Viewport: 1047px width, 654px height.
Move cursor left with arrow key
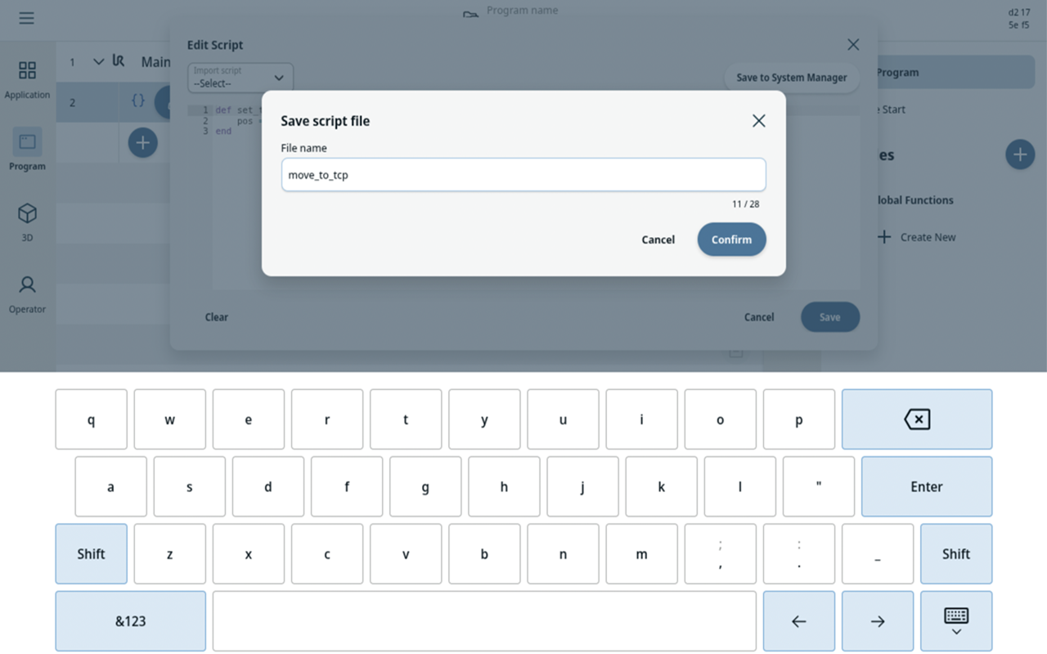click(x=799, y=621)
